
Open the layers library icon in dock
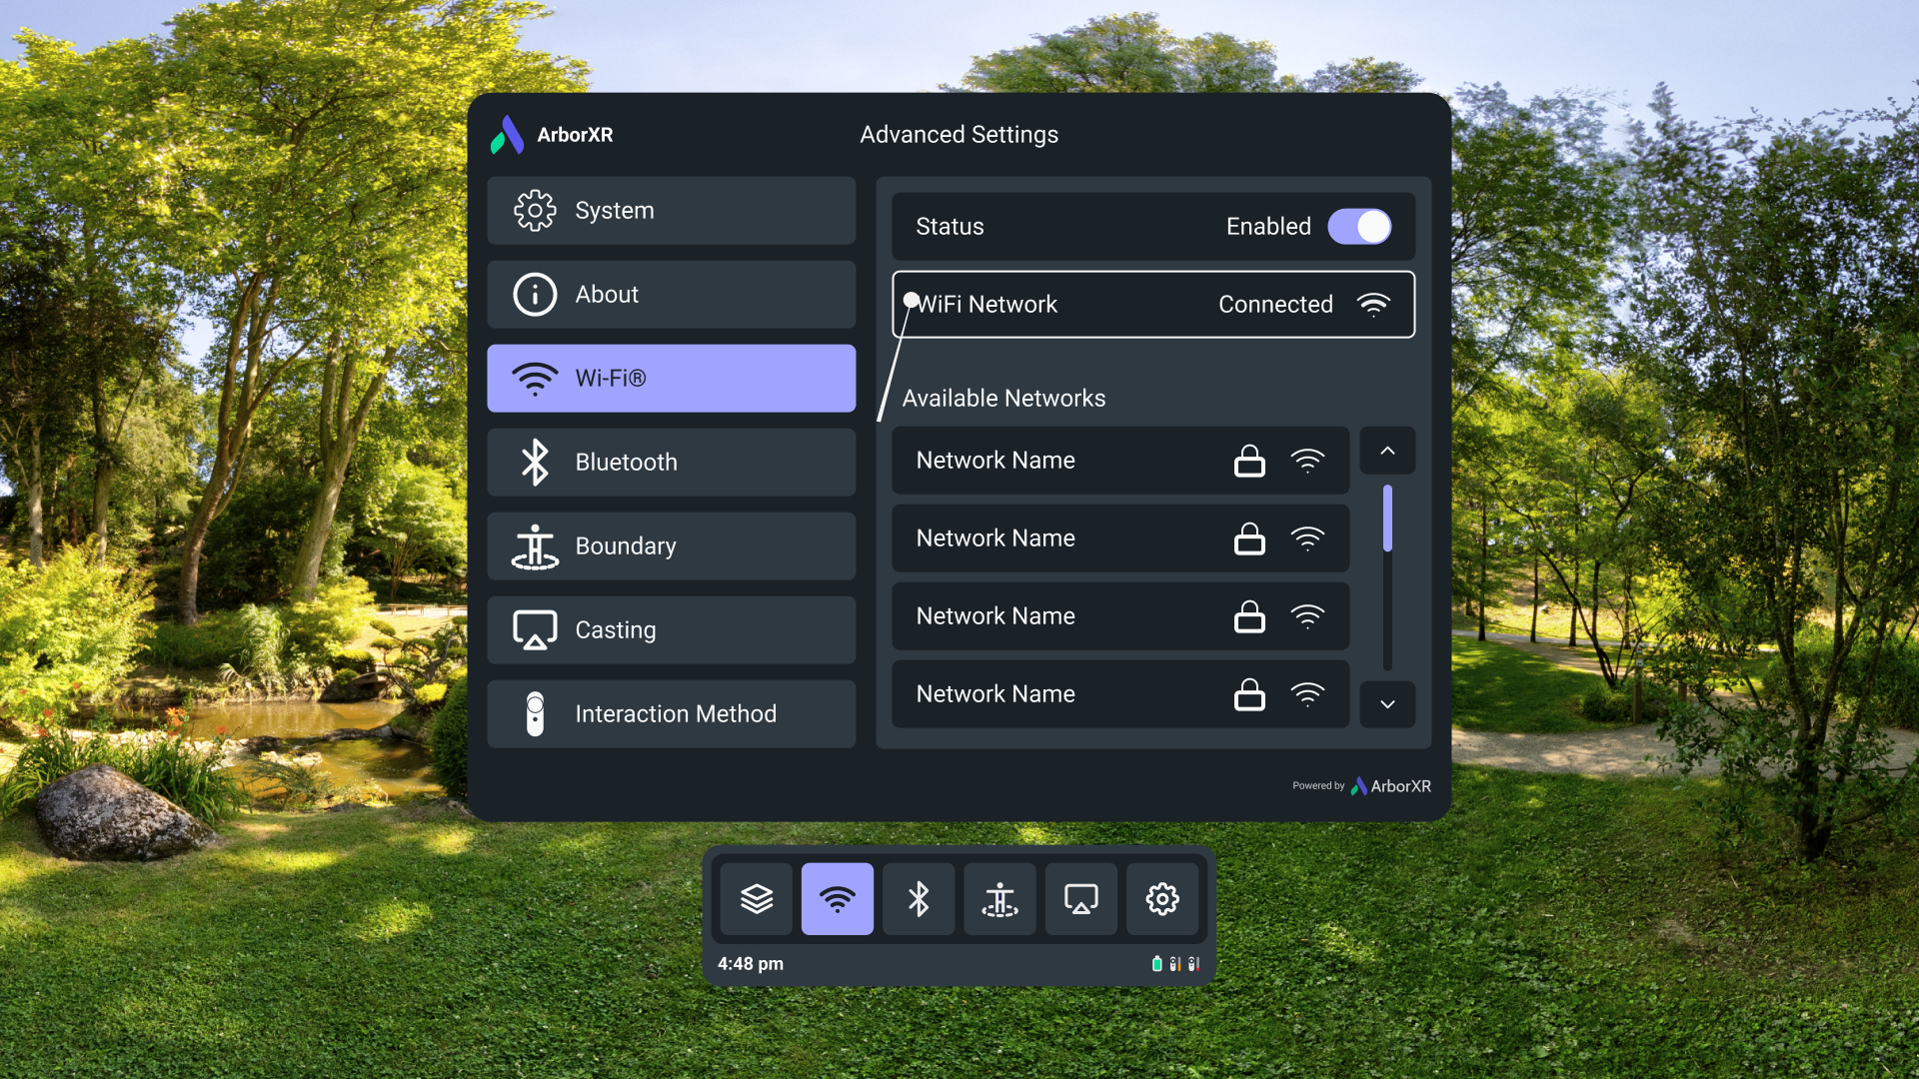757,899
